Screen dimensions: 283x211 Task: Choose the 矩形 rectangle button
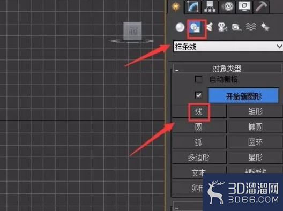tap(255, 112)
